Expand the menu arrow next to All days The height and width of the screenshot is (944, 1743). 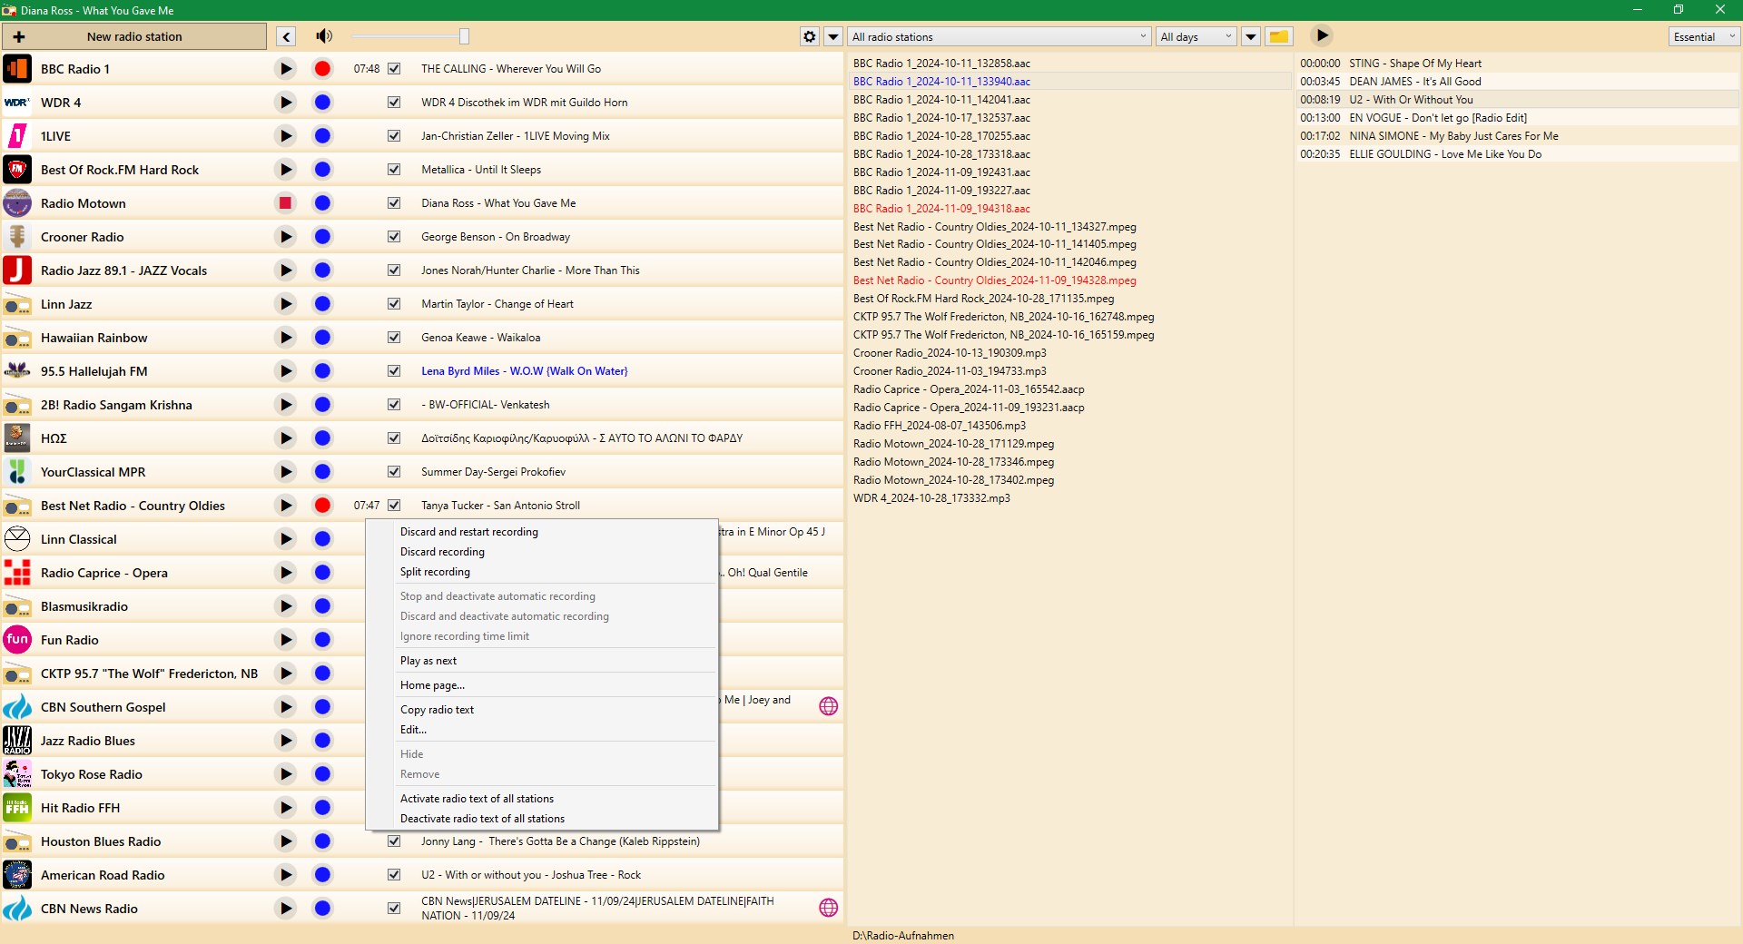coord(1251,36)
